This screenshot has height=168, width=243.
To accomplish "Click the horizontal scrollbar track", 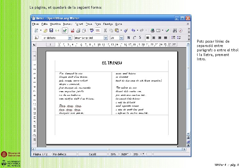I will 108,149.
